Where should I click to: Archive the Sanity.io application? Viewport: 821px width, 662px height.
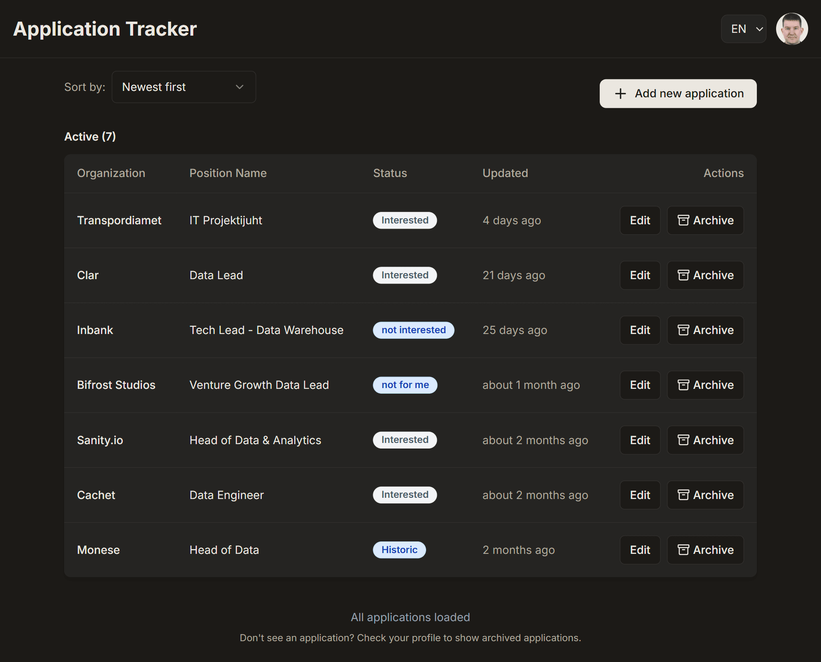pyautogui.click(x=705, y=440)
